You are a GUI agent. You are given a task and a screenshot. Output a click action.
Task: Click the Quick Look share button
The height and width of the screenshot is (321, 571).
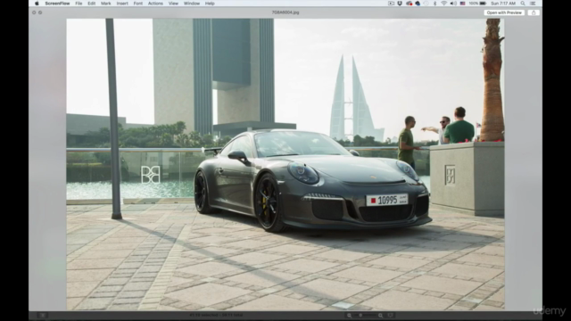[534, 12]
